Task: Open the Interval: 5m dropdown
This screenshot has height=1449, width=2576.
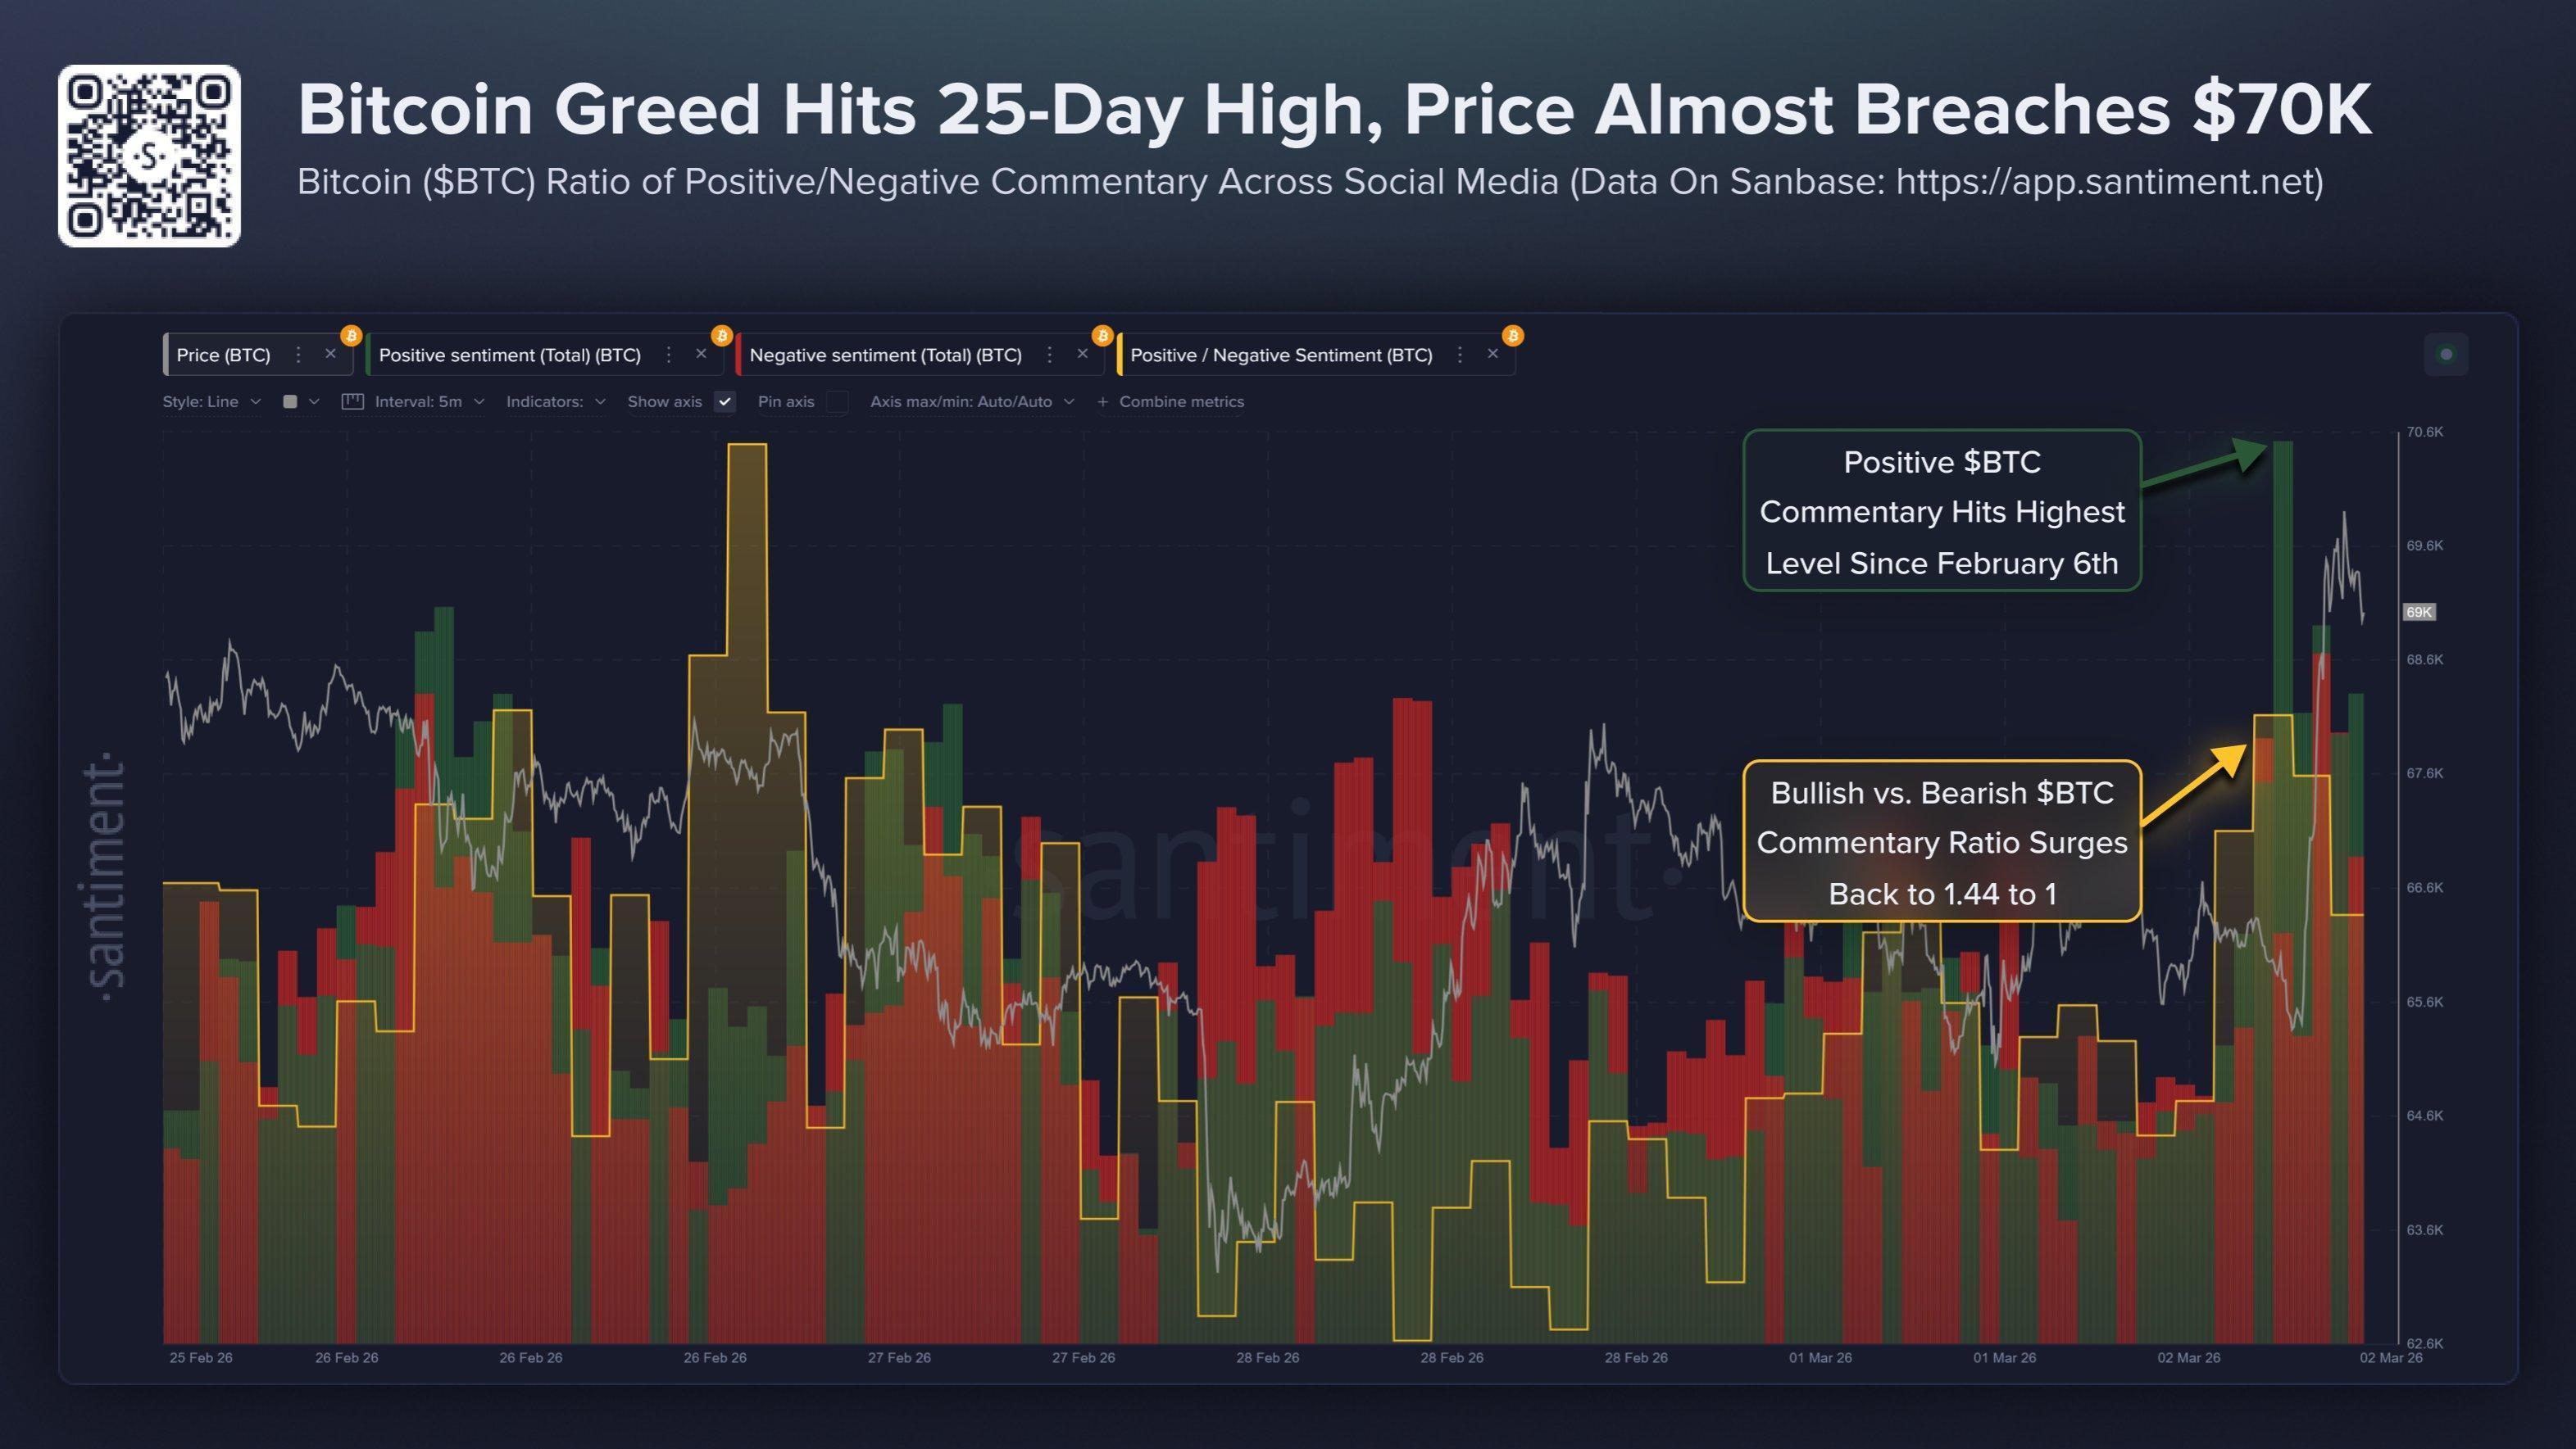Action: [420, 401]
